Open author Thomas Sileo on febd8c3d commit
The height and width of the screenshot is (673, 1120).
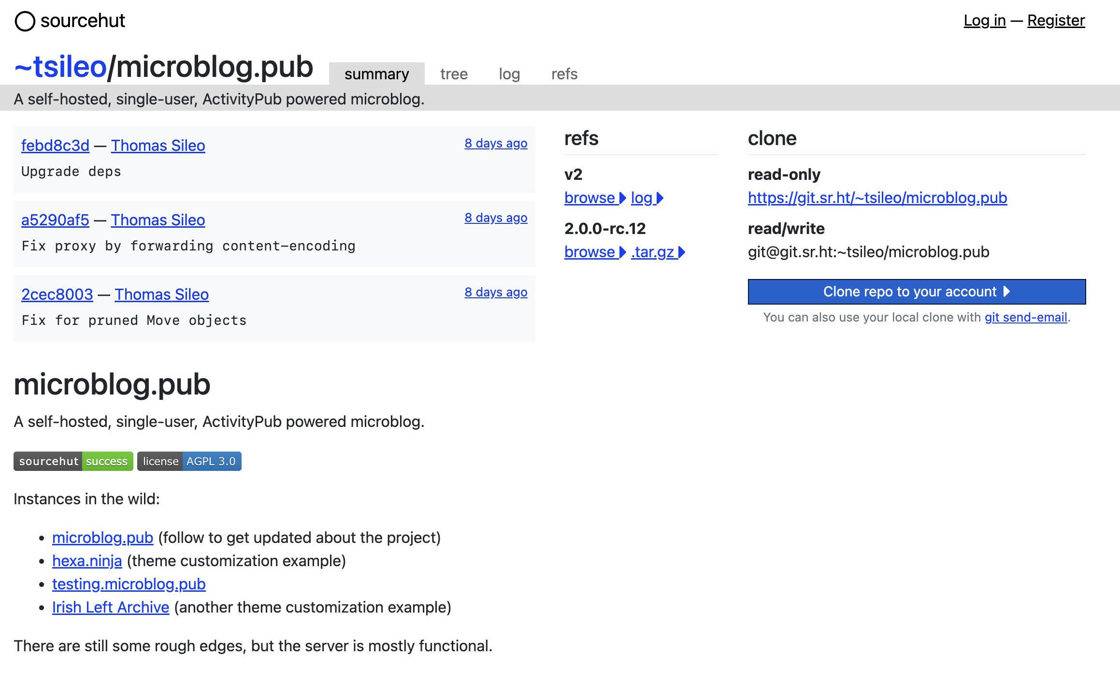(x=158, y=146)
